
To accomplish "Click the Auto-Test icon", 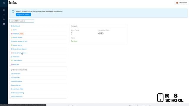I will (x=12, y=64).
